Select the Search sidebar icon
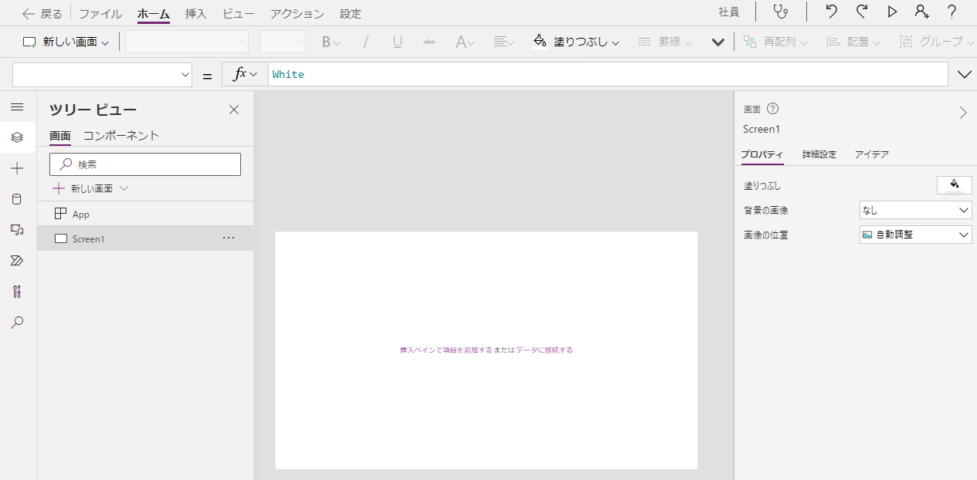This screenshot has height=480, width=977. [17, 322]
